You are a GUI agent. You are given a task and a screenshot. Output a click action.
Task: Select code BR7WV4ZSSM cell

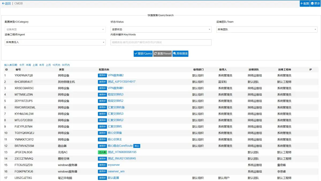(x=24, y=146)
